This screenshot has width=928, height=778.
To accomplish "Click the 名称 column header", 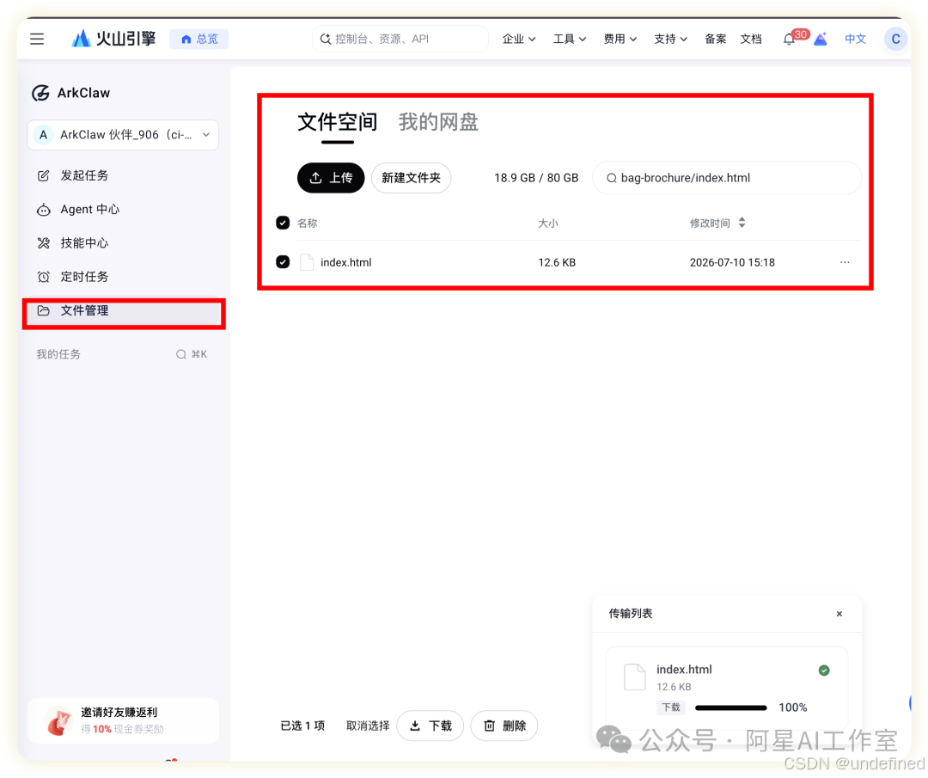I will [x=307, y=224].
